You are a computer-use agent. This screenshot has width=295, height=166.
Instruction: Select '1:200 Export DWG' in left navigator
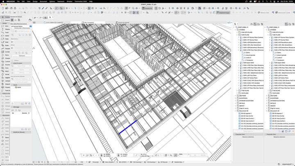point(247,63)
